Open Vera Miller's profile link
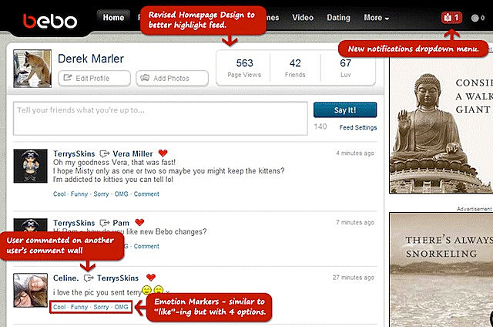 point(132,153)
